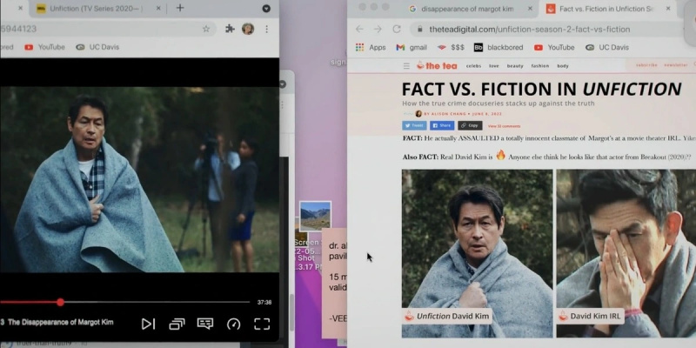The height and width of the screenshot is (348, 696).
Task: Click the theteadigital.com URL field
Action: [529, 30]
